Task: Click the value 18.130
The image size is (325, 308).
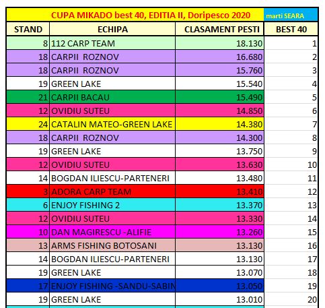Action: click(219, 43)
